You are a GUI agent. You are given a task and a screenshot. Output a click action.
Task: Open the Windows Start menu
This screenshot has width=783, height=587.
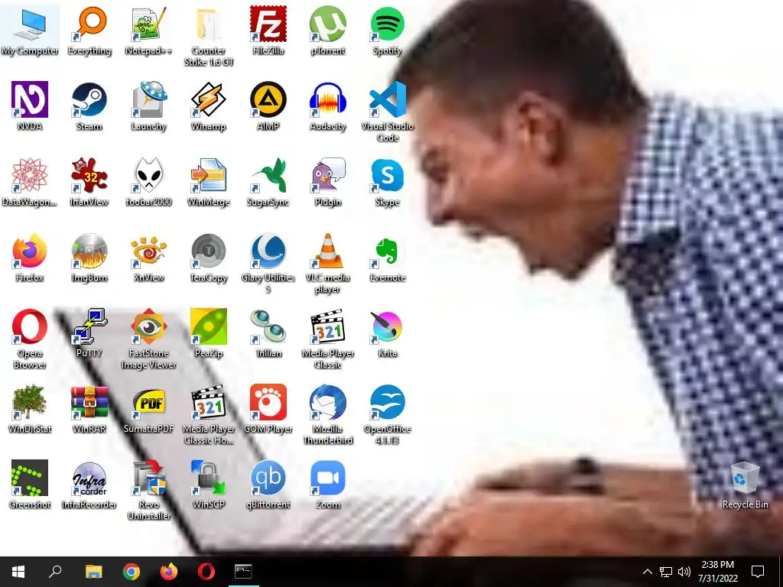click(x=18, y=572)
